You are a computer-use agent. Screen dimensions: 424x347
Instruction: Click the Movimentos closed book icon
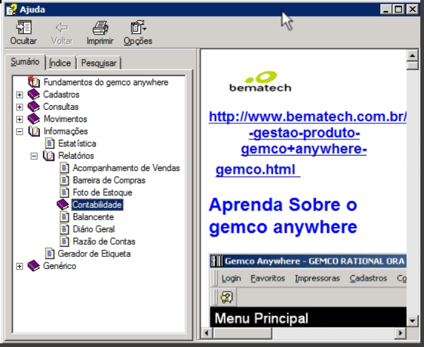click(34, 119)
